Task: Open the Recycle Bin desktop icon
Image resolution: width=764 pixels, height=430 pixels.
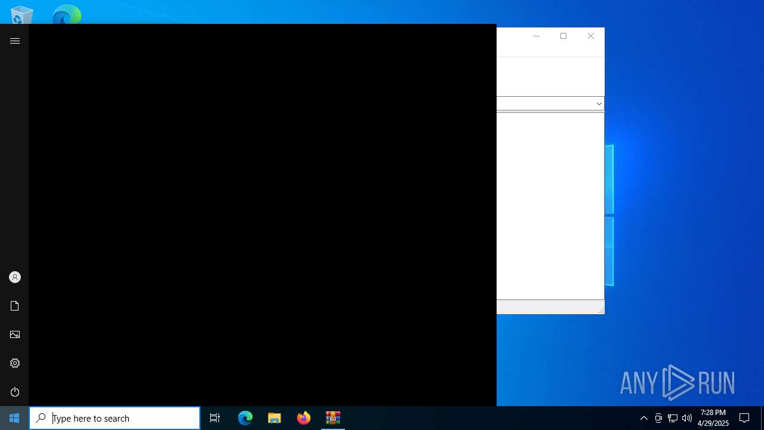Action: point(22,15)
